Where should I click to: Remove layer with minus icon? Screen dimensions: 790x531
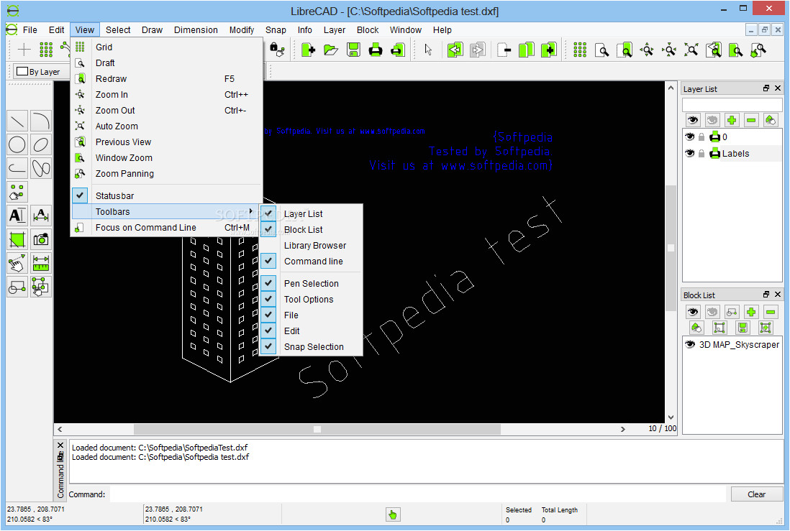pyautogui.click(x=751, y=120)
